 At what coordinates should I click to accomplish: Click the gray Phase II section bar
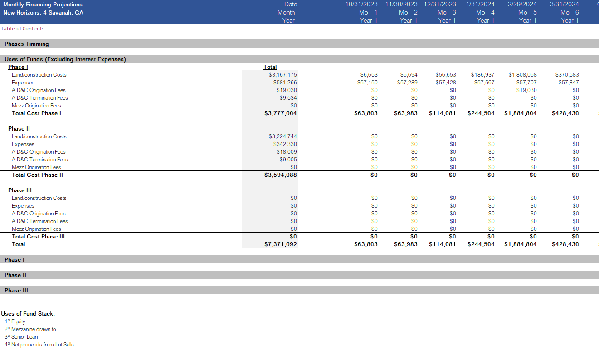(15, 275)
